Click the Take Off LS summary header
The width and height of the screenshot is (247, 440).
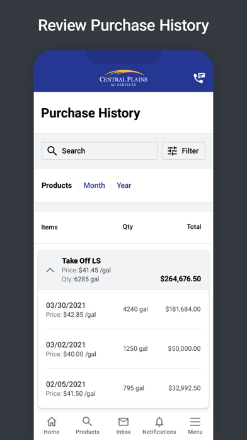point(123,270)
